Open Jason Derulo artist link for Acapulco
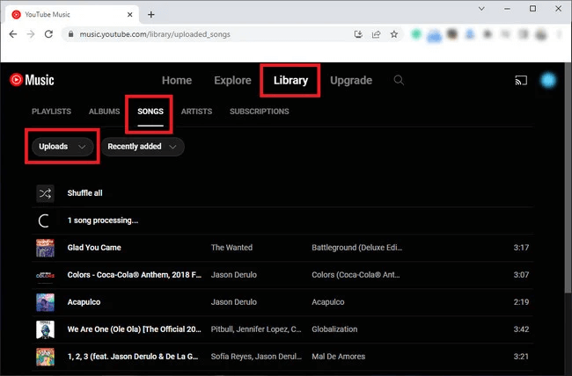The height and width of the screenshot is (376, 572). point(236,302)
